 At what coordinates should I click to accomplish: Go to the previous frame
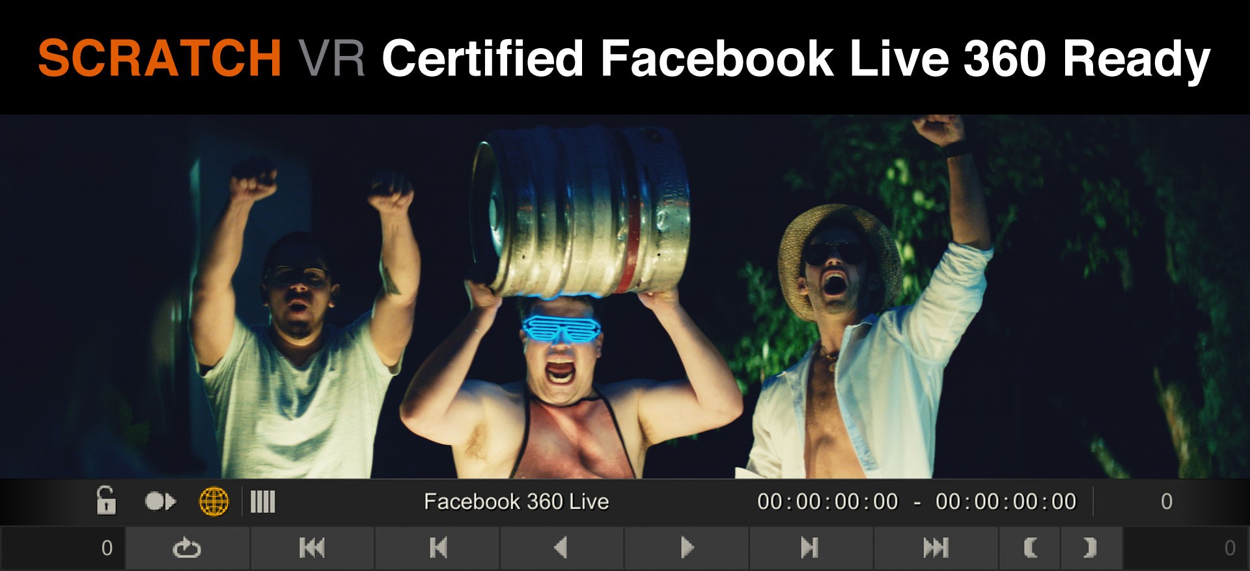pyautogui.click(x=437, y=548)
